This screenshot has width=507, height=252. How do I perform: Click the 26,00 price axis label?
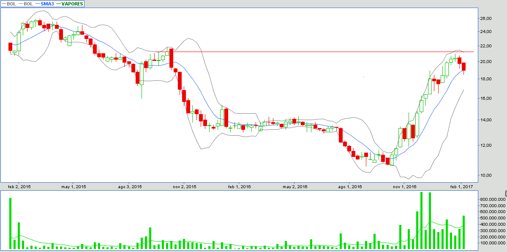pos(485,18)
